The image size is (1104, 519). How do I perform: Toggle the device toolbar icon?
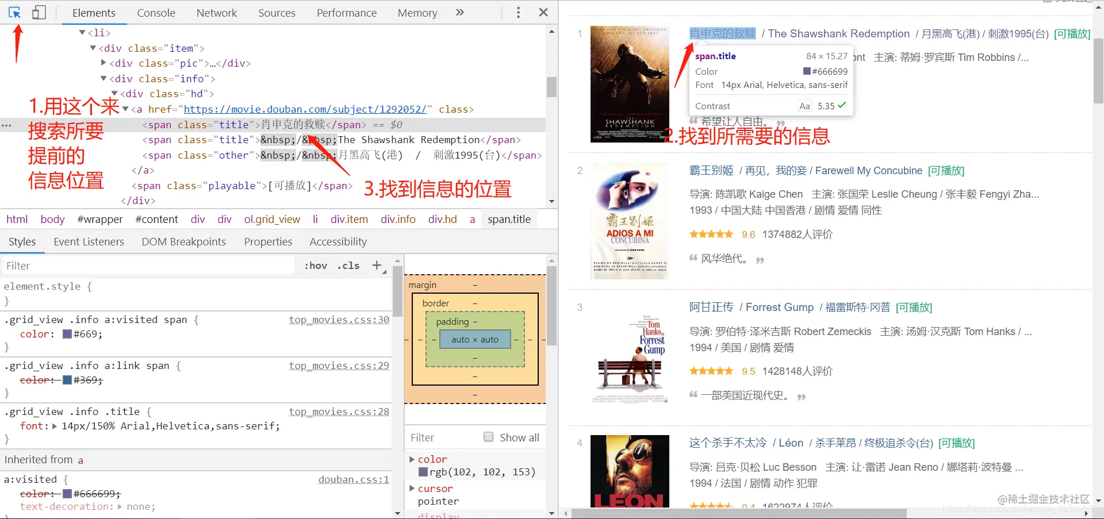pos(39,12)
